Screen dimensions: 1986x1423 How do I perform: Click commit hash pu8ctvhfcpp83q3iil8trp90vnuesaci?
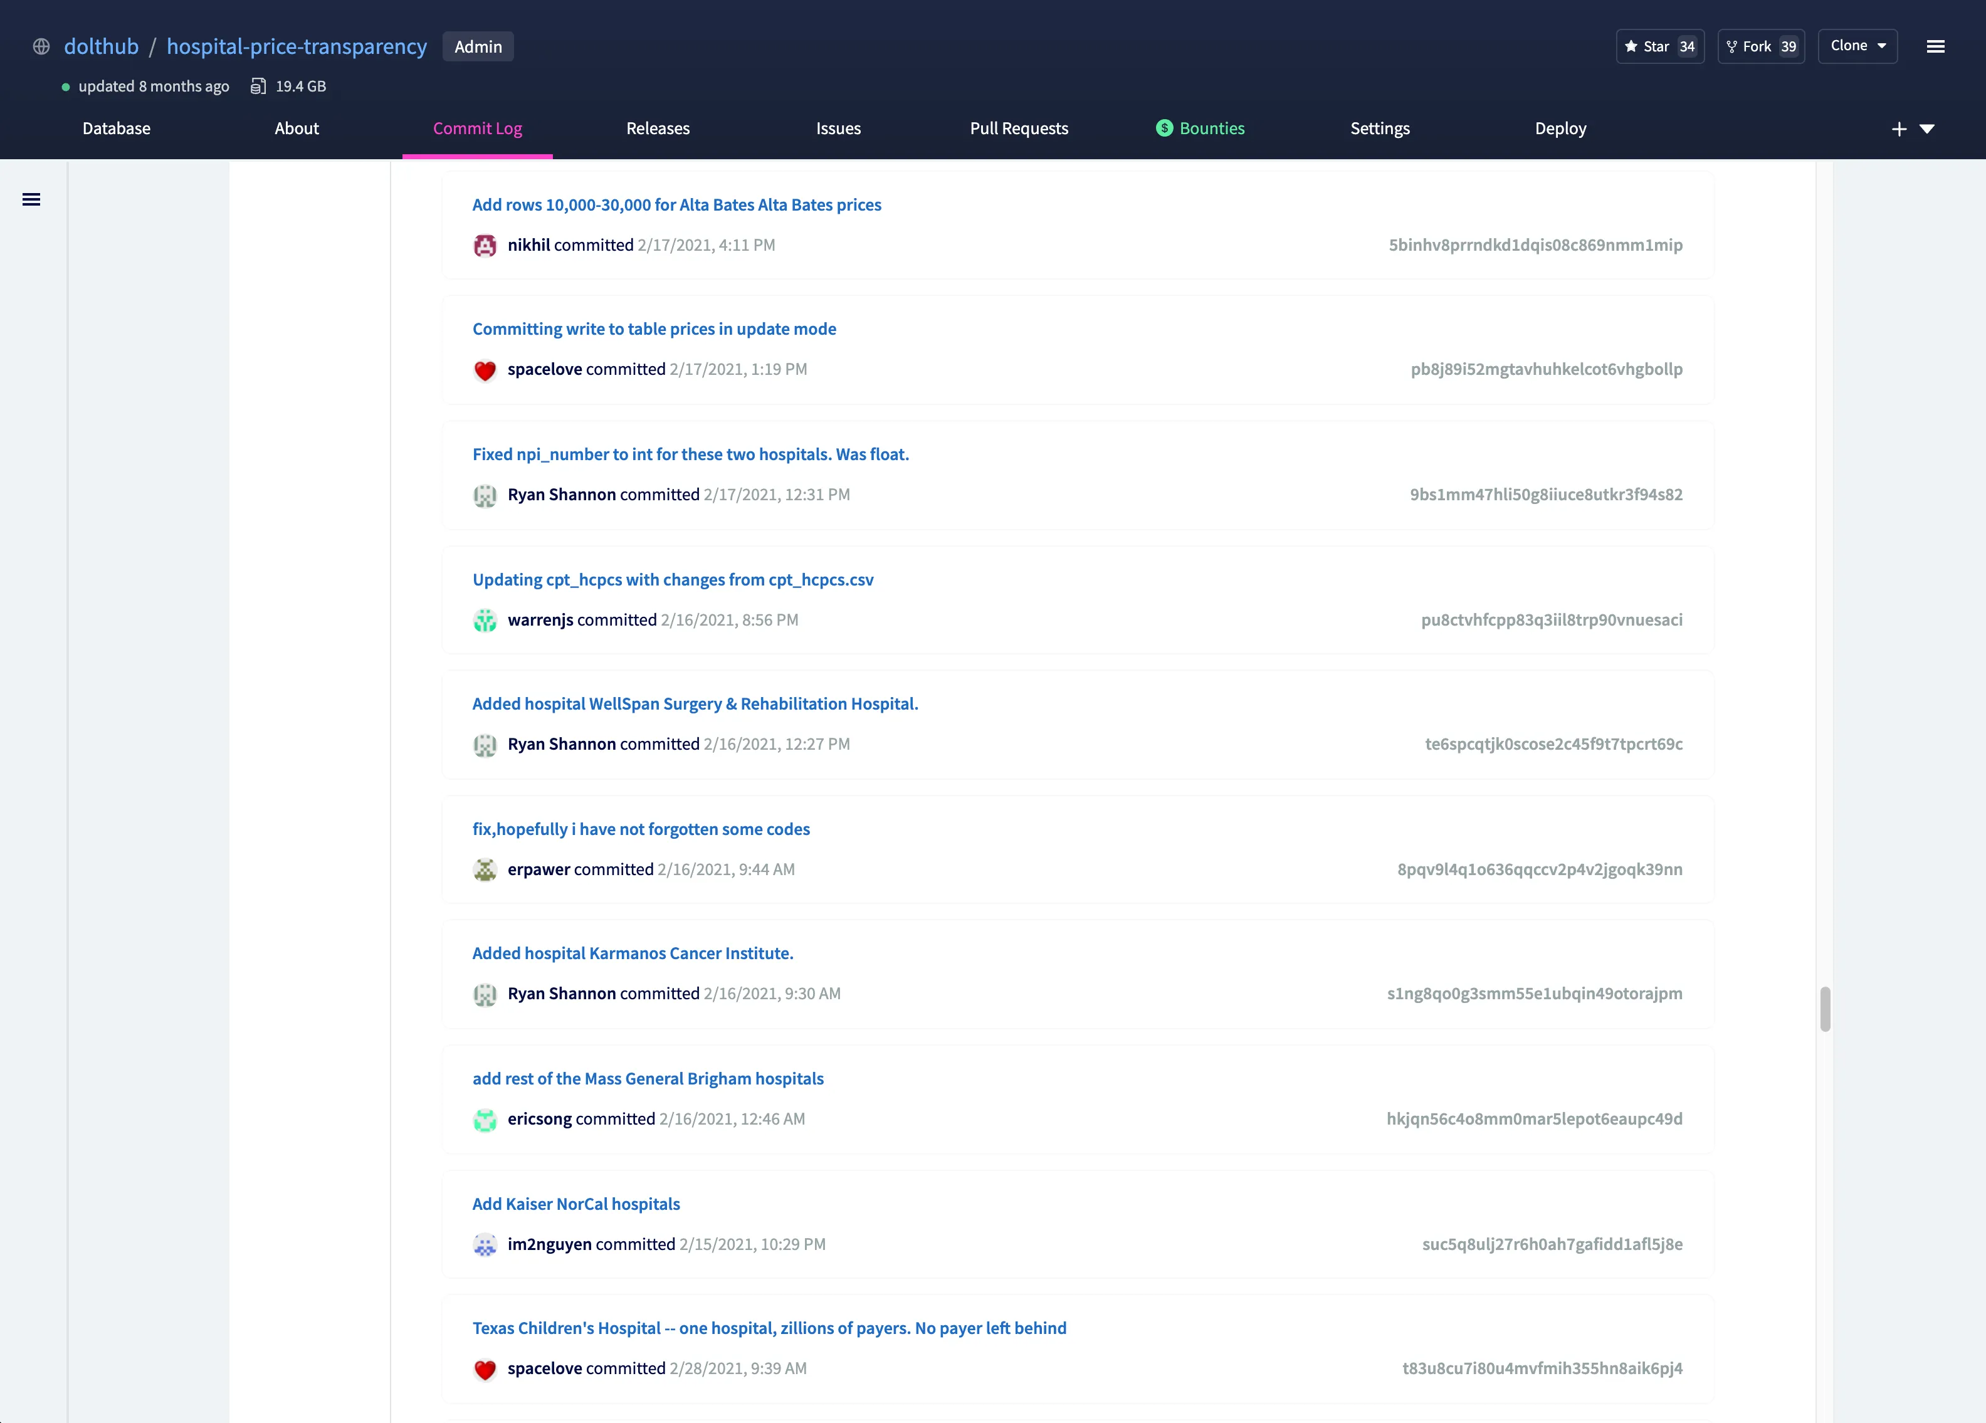1551,619
